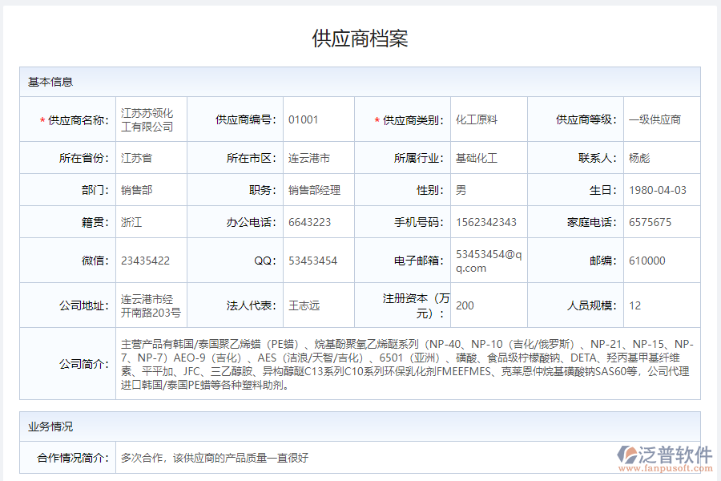
Task: Click the 联系人 field showing 杨彪
Action: click(x=660, y=158)
